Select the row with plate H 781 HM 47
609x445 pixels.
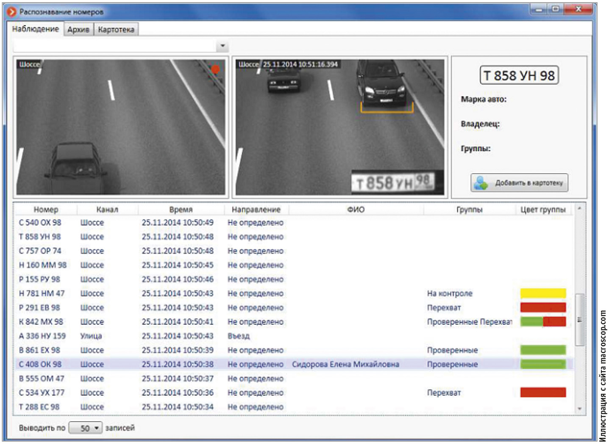[x=294, y=293]
